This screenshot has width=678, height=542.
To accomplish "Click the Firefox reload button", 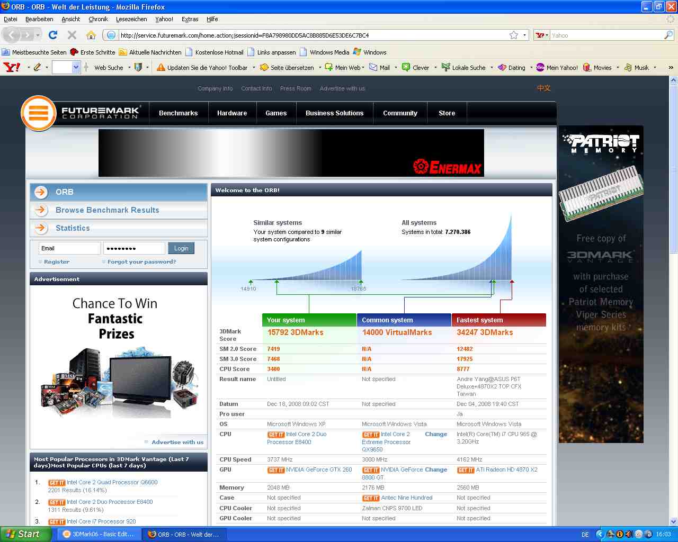I will [52, 35].
